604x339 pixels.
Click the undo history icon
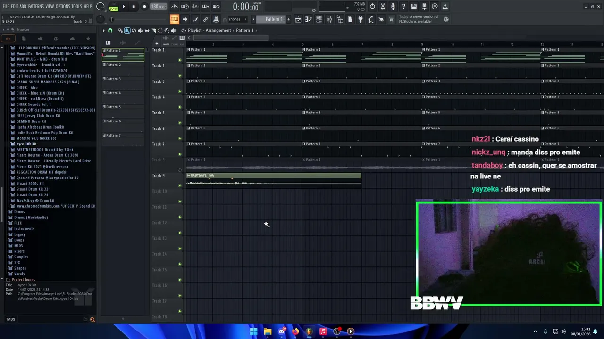pos(372,7)
